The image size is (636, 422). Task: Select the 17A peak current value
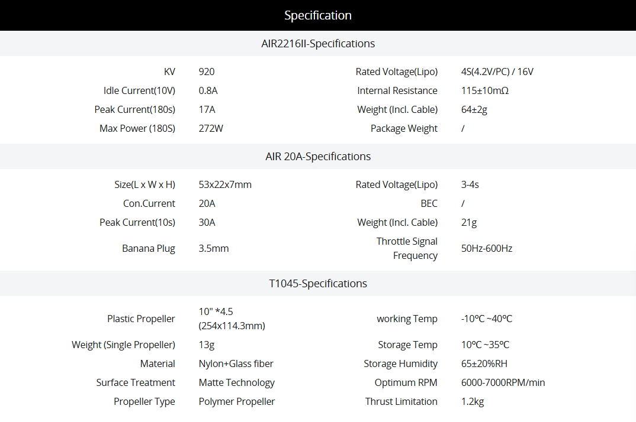pyautogui.click(x=207, y=109)
